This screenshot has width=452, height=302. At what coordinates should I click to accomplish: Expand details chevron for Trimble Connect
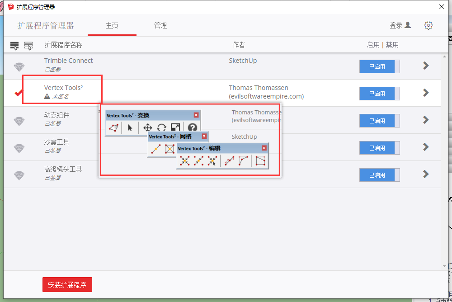click(426, 66)
